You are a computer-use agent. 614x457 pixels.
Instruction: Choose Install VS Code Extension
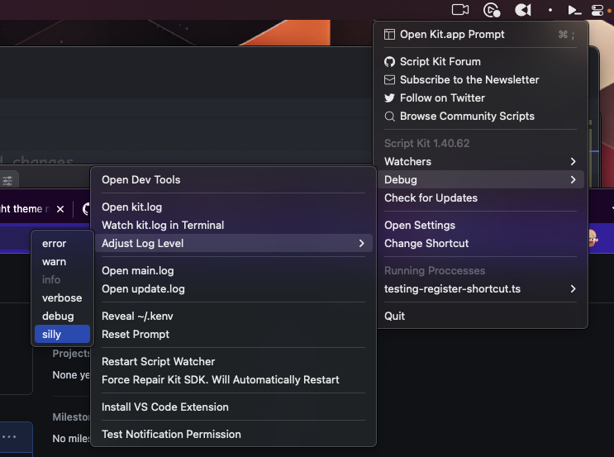pos(233,407)
